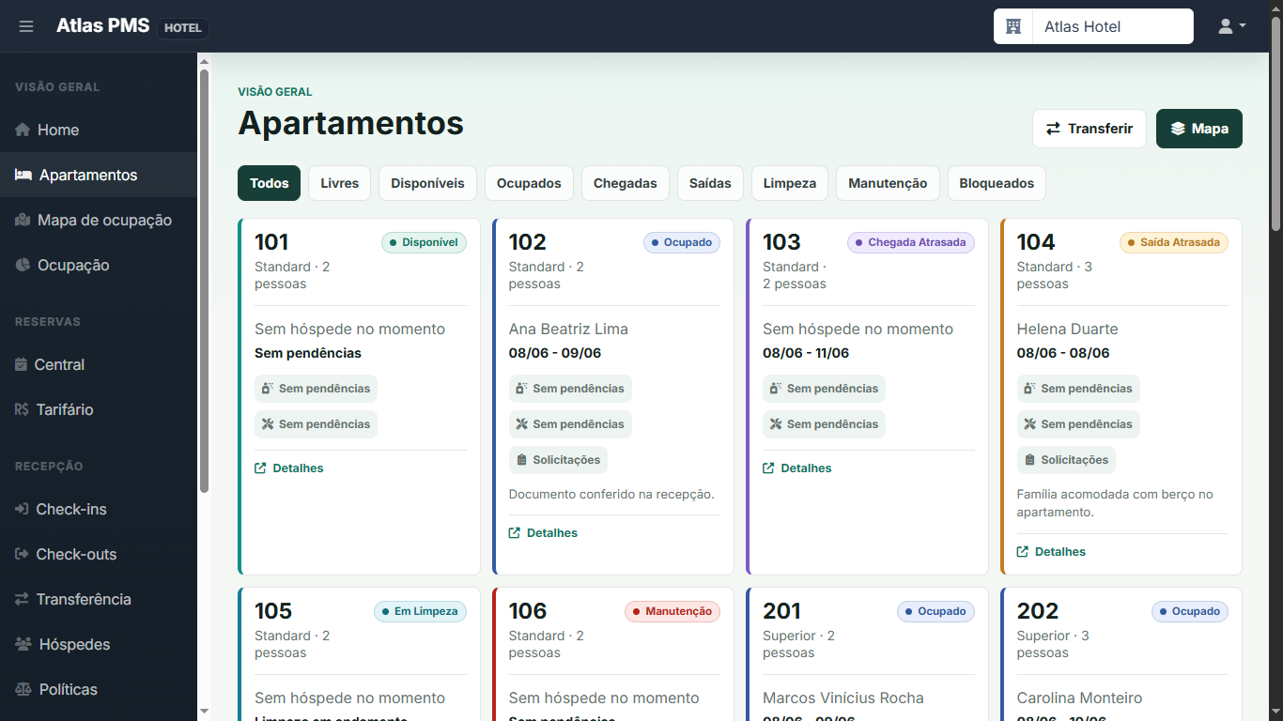Click guest name Helena Duarte
Viewport: 1283px width, 721px height.
(1067, 329)
